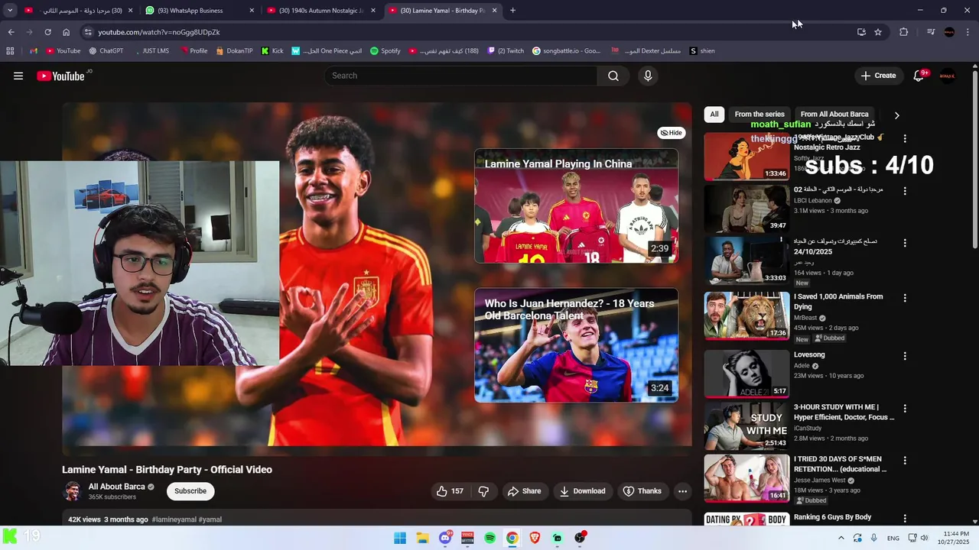Open options for MrBeast animals video
The height and width of the screenshot is (550, 979).
point(905,298)
